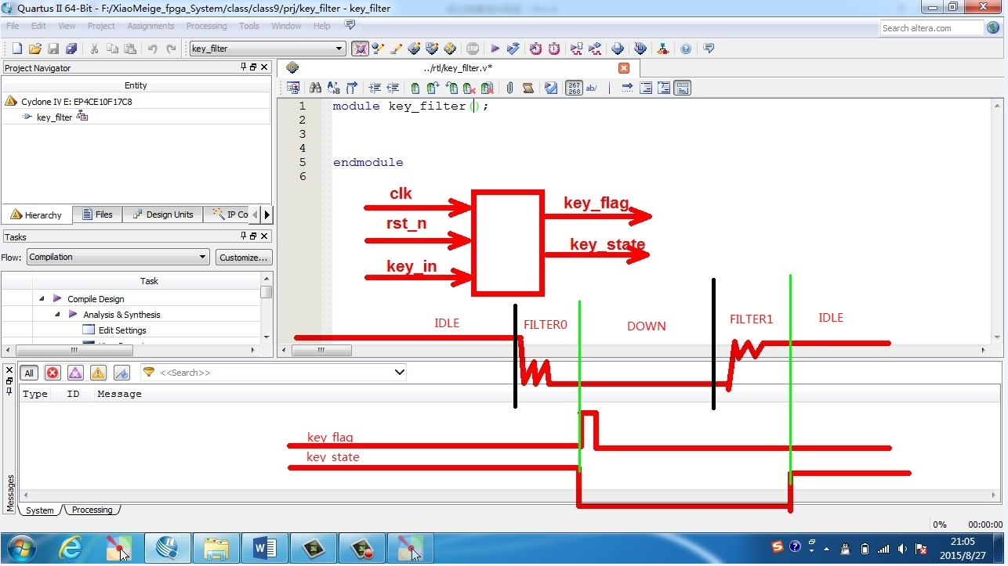
Task: Click the Customize... button
Action: click(243, 257)
